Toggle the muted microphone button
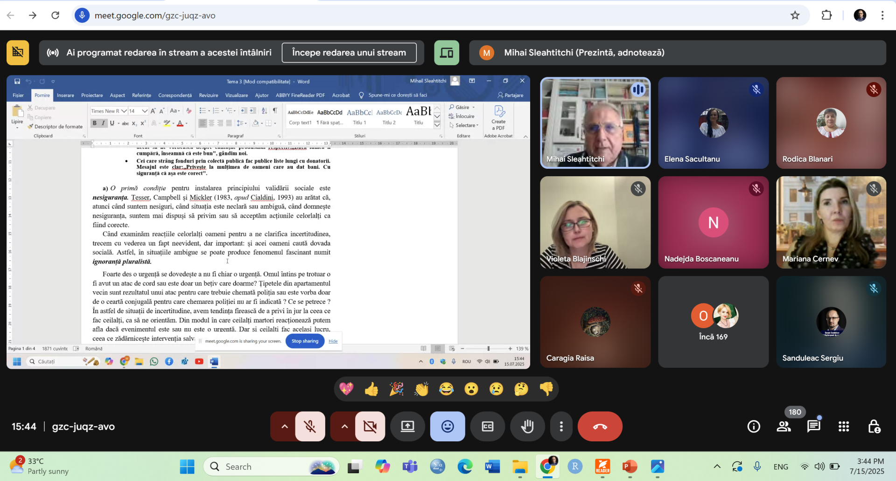 pyautogui.click(x=310, y=426)
